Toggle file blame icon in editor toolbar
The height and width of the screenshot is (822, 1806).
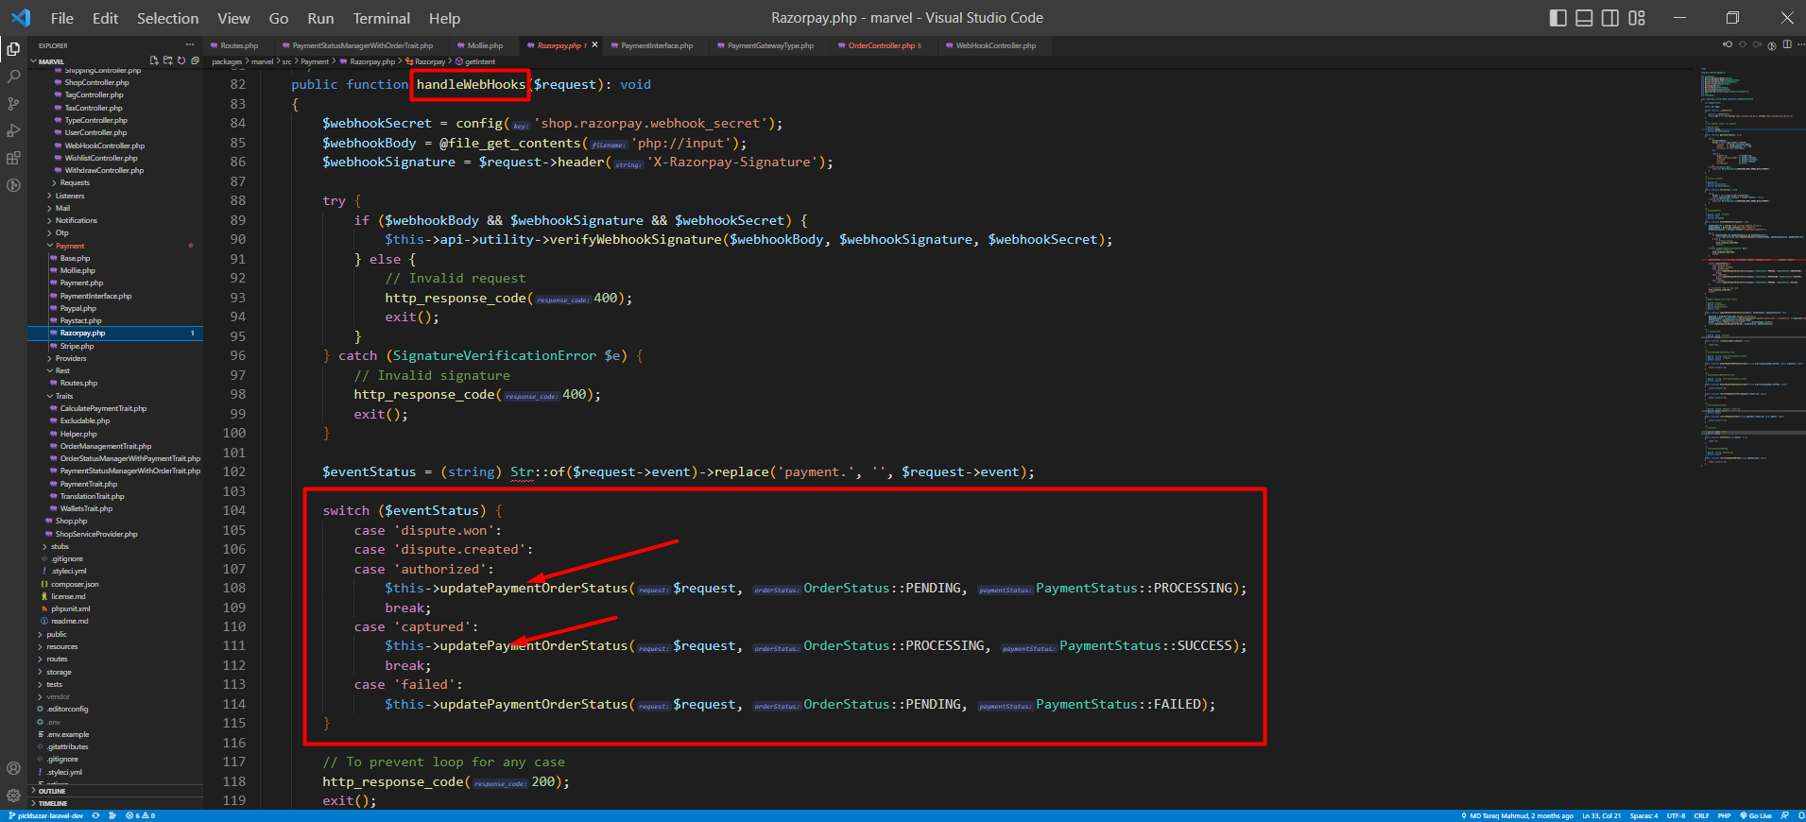pyautogui.click(x=1772, y=45)
